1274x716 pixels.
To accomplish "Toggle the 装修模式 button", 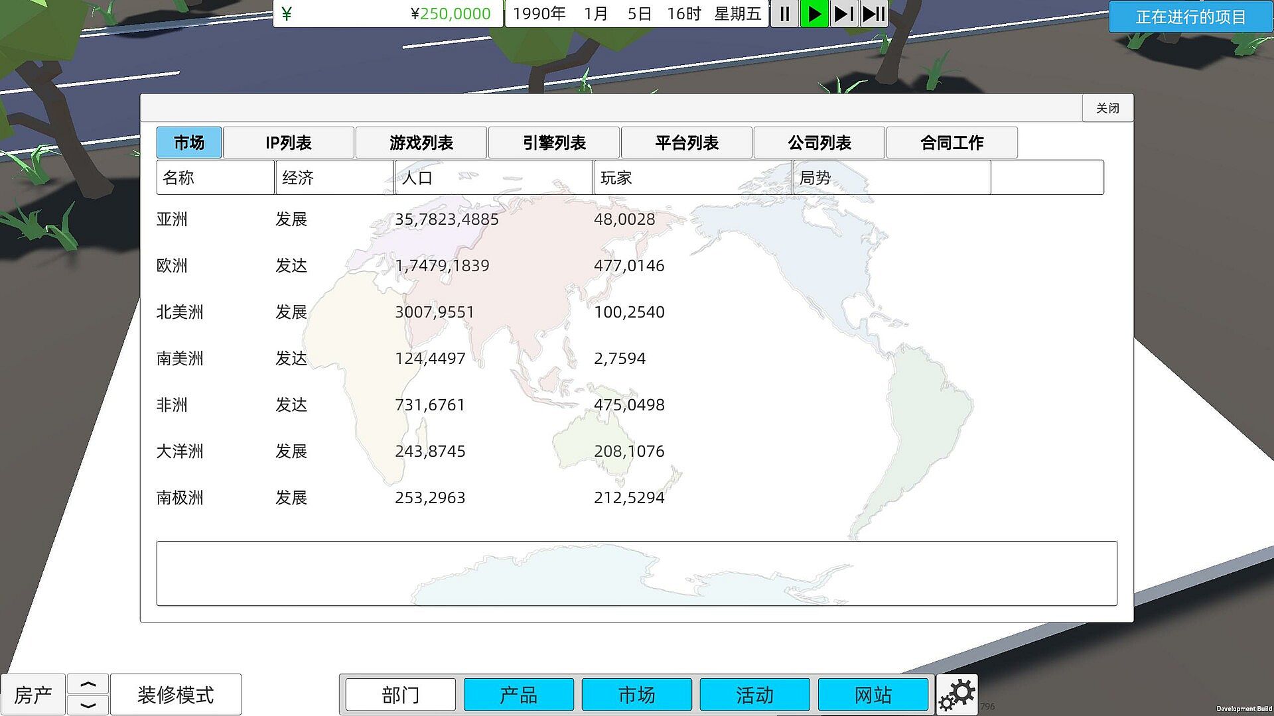I will 175,694.
